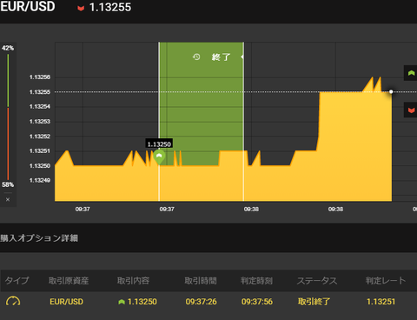
Task: Close the trader sentiment bar with X
Action: pos(8,199)
